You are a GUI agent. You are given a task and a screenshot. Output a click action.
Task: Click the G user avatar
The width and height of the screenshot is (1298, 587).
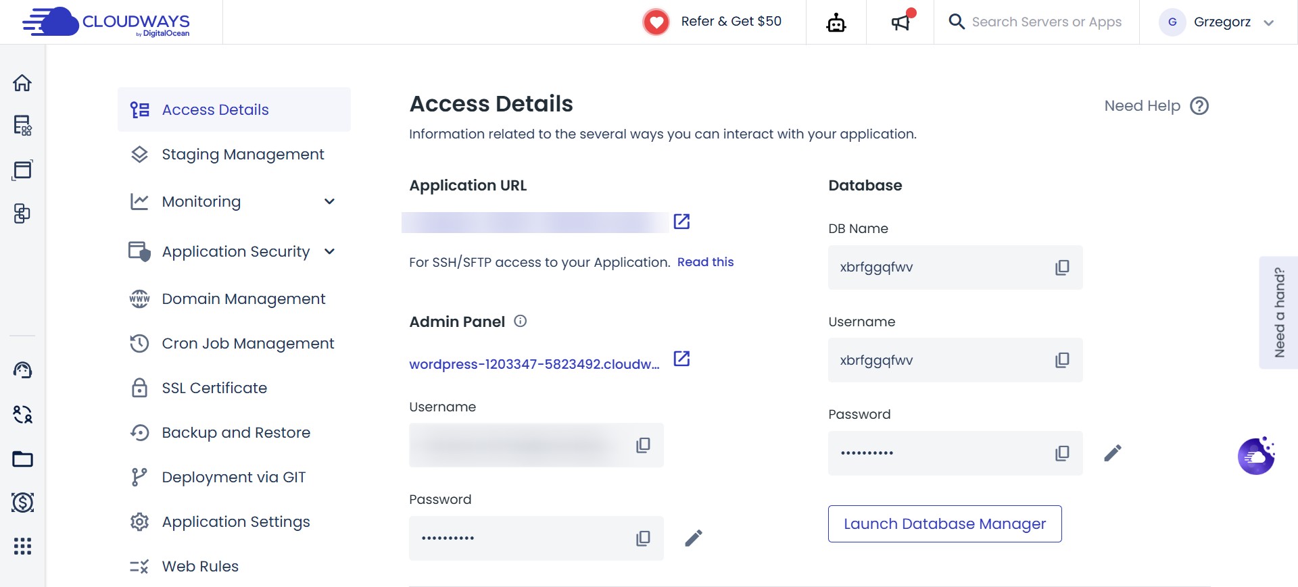coord(1172,22)
